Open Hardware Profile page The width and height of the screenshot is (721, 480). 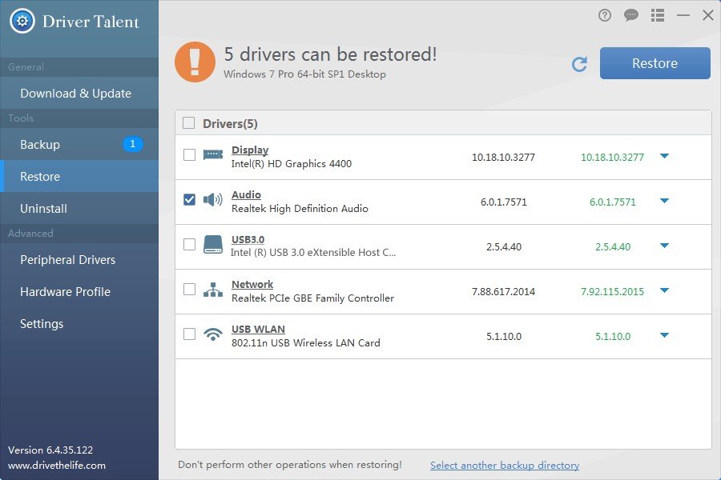tap(79, 292)
